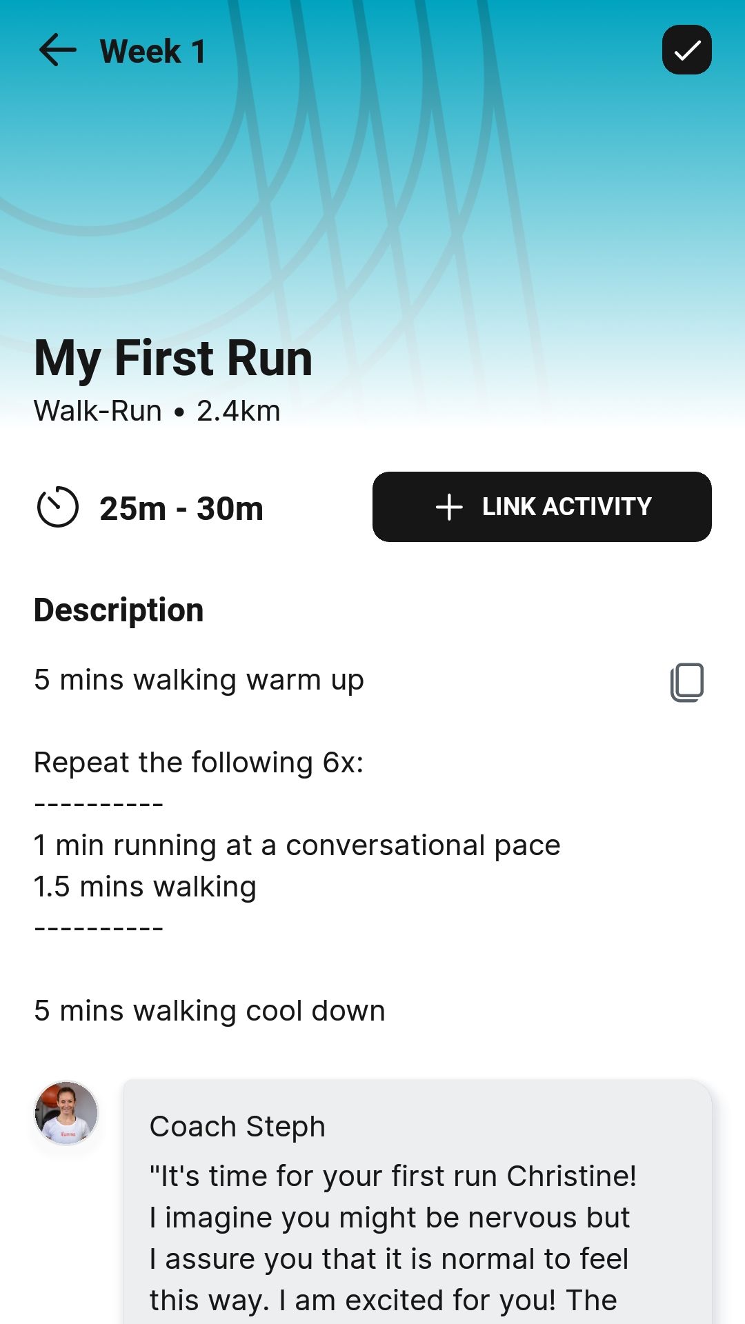
Task: Click the copy icon beside the description
Action: (x=687, y=681)
